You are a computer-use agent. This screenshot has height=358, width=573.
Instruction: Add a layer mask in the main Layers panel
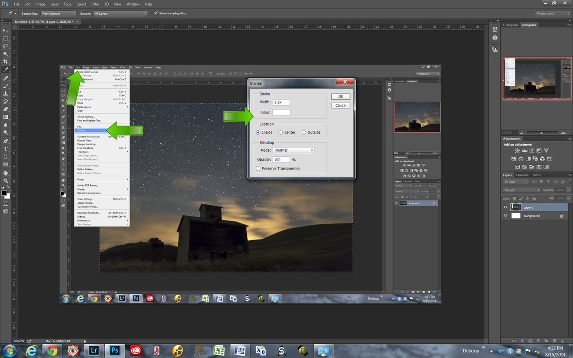(531, 341)
